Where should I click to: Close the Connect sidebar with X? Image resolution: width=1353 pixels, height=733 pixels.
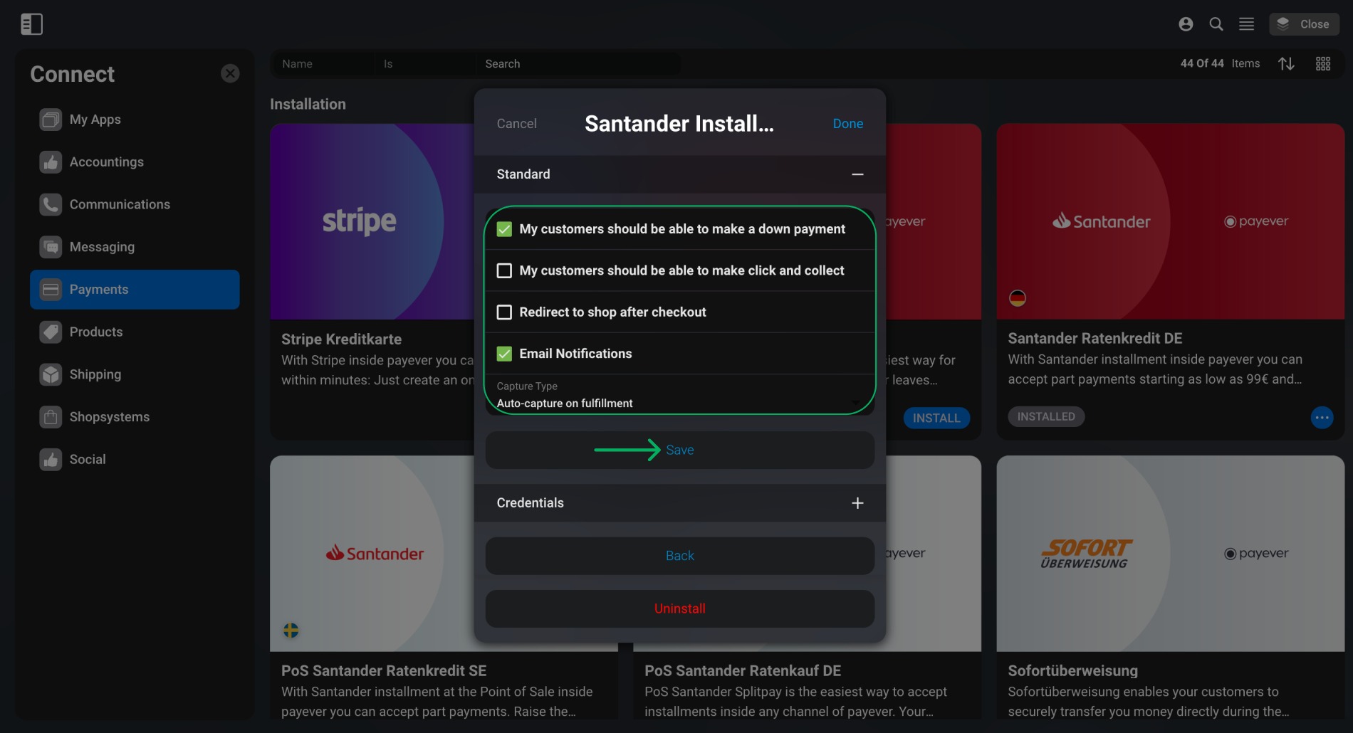[x=230, y=73]
